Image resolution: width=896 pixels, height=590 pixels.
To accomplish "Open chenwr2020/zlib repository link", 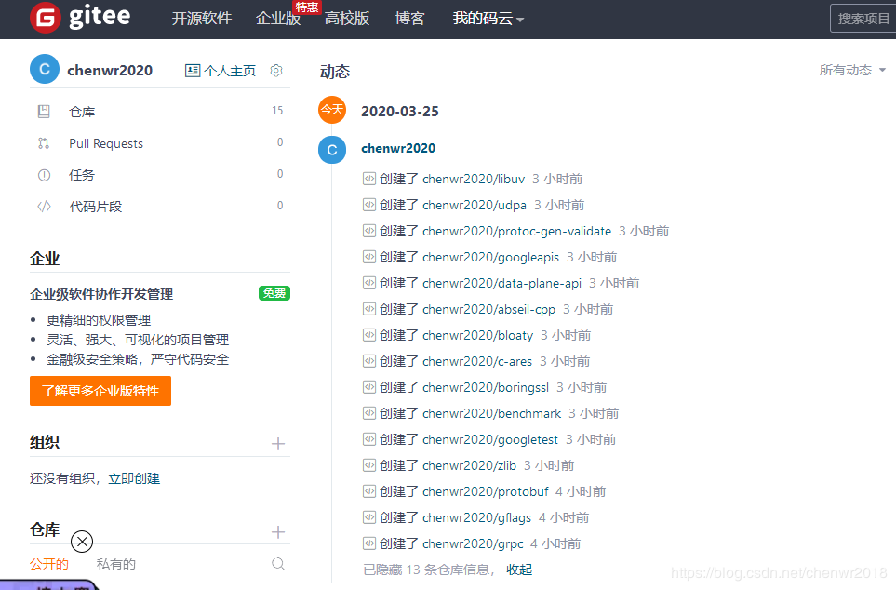I will (x=469, y=465).
